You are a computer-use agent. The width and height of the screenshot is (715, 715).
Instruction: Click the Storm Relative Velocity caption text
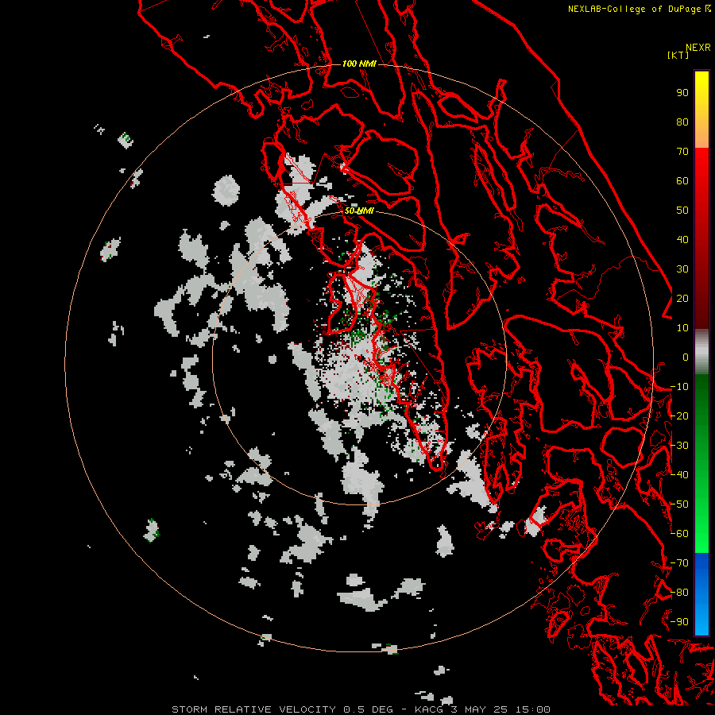point(361,709)
